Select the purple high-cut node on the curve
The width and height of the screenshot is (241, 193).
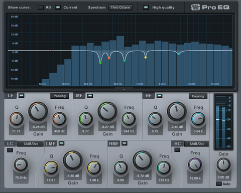click(x=225, y=50)
